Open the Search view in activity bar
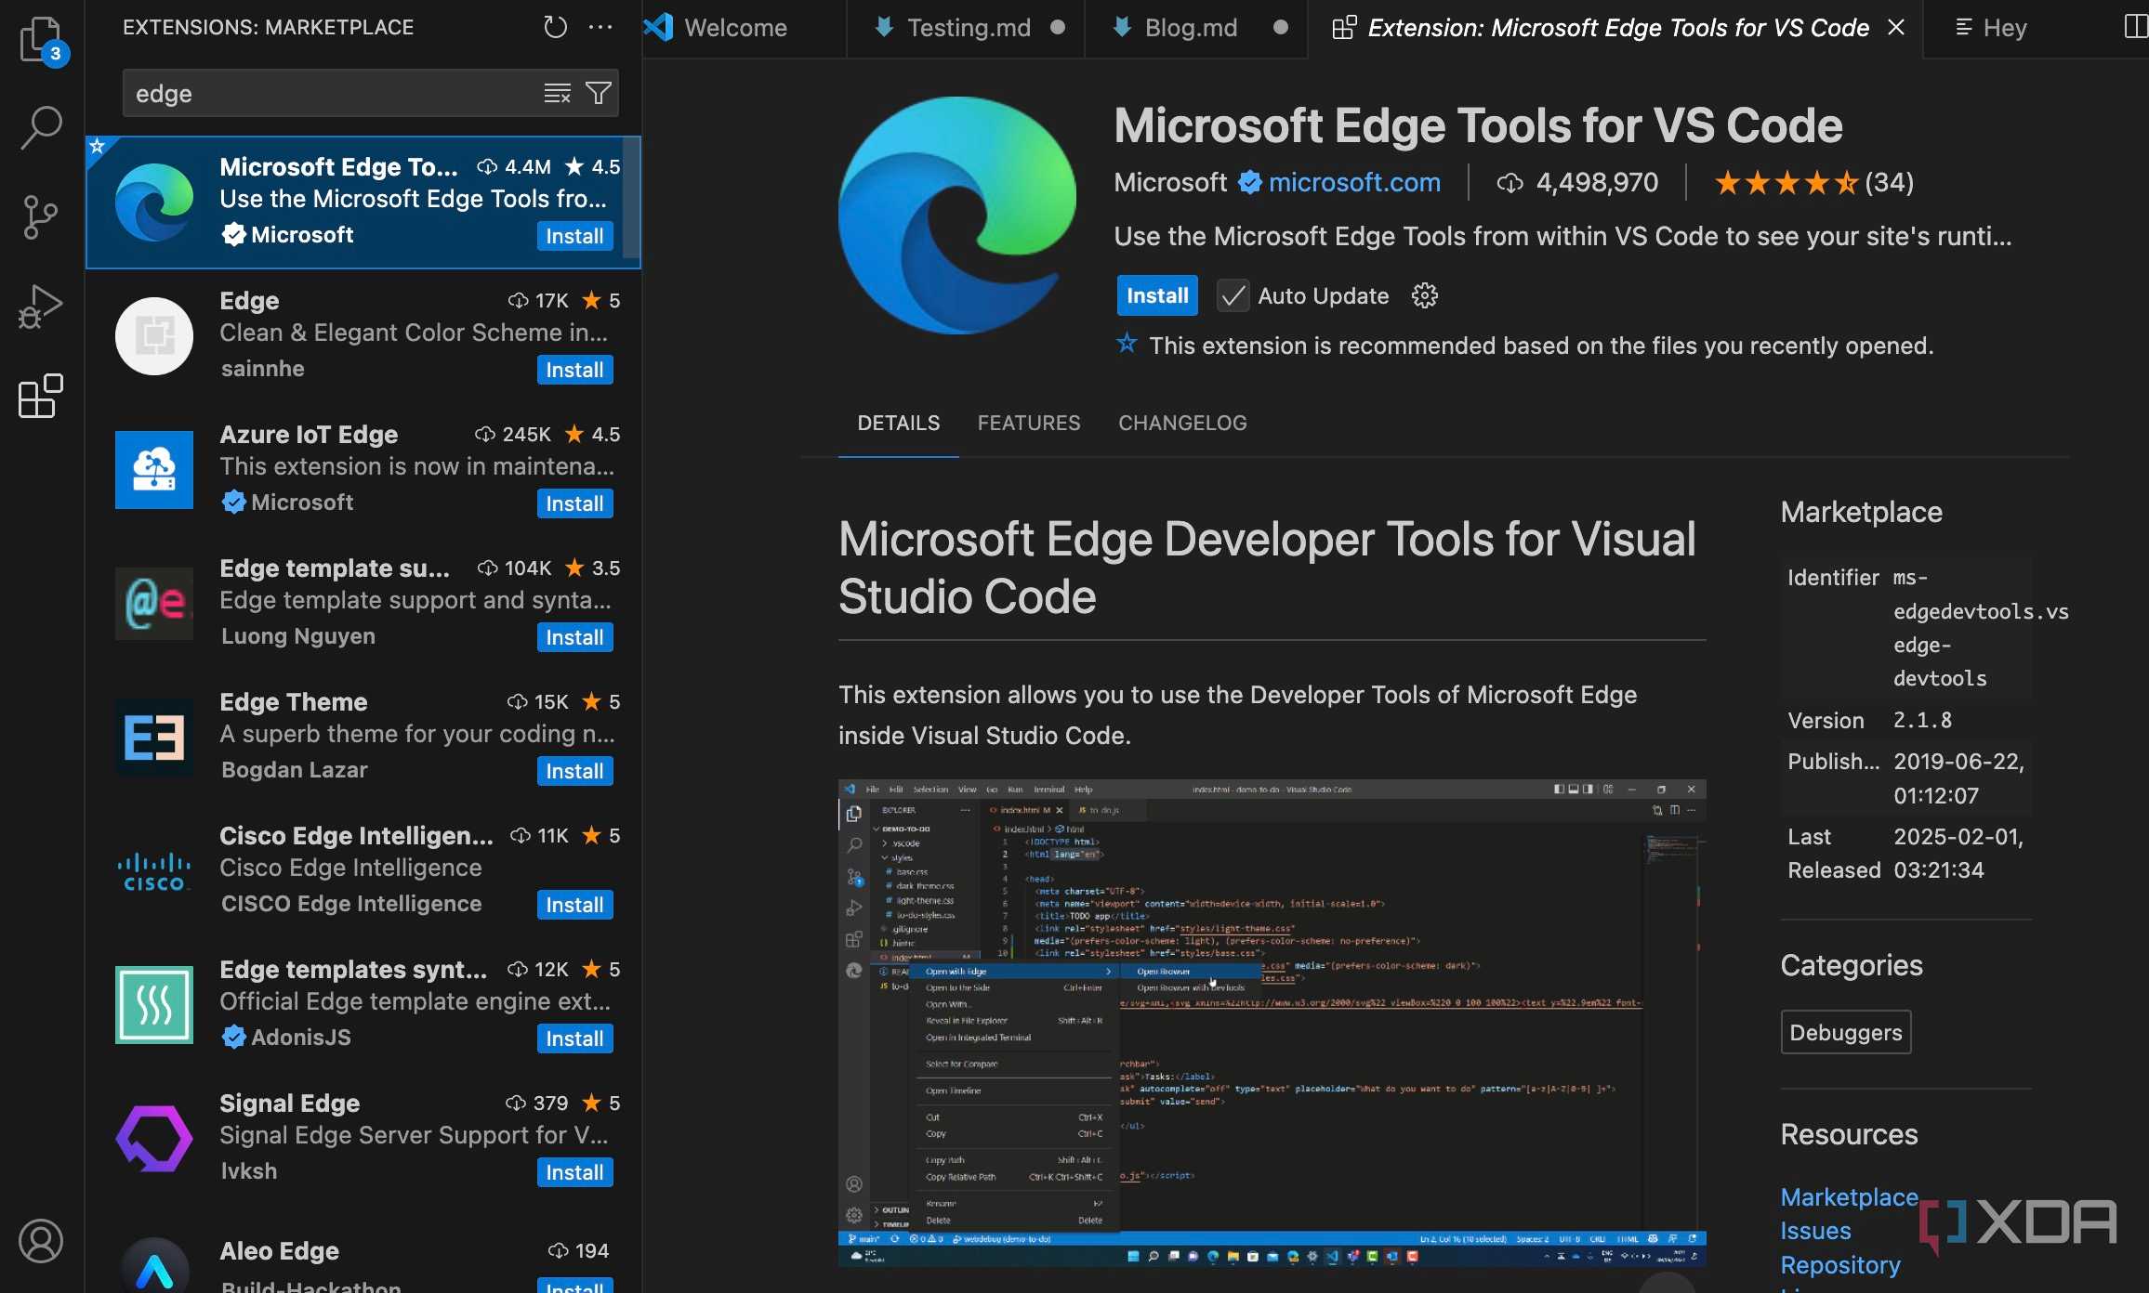Screen dimensions: 2149x1293 point(41,128)
